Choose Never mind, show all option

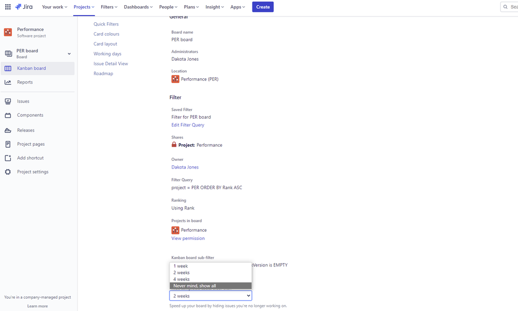[211, 286]
